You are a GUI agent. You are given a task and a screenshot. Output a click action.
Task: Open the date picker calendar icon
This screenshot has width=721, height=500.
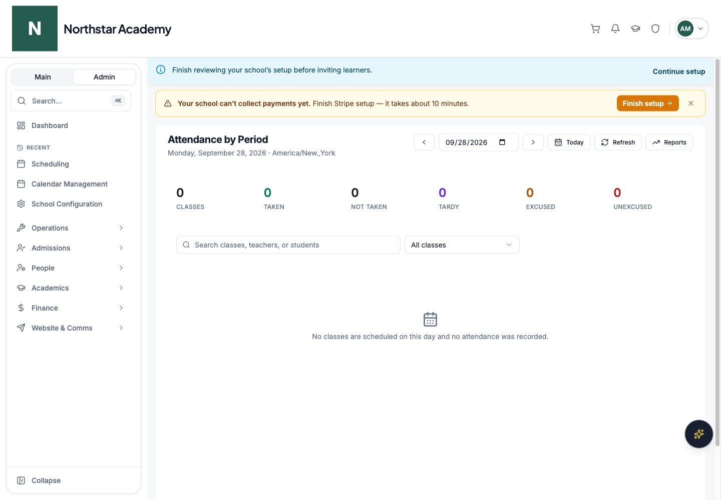pos(502,142)
